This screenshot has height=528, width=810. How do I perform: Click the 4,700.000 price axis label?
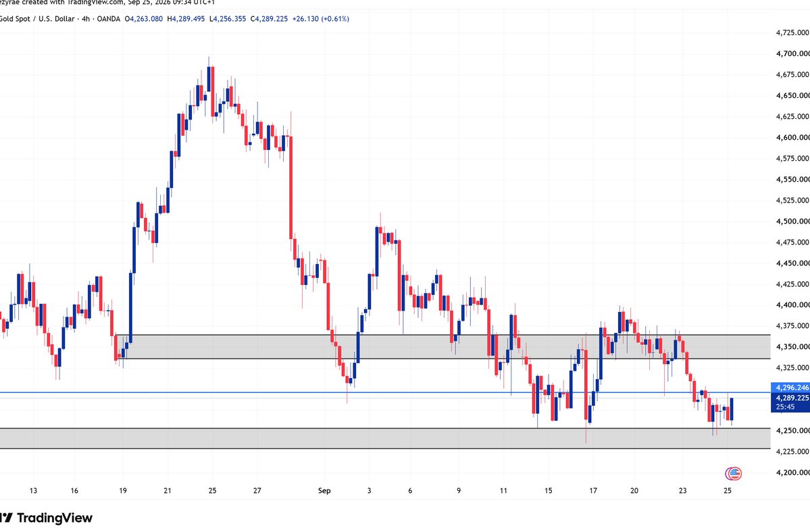pos(792,53)
